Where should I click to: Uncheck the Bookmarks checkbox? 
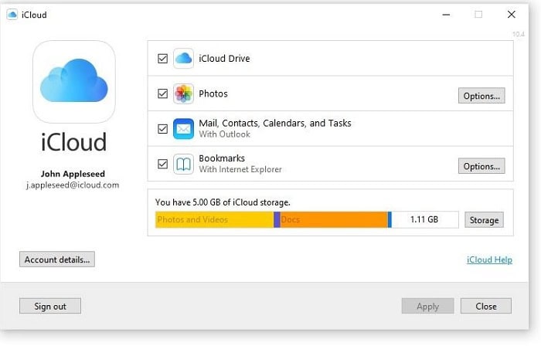click(x=162, y=164)
